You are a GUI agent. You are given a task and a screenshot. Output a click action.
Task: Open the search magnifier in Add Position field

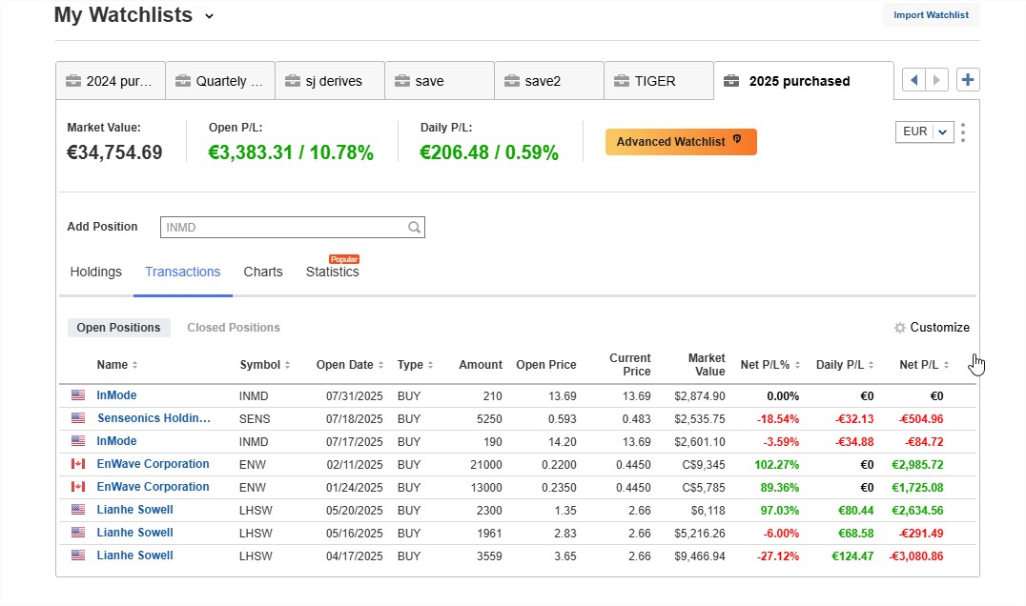pos(414,227)
